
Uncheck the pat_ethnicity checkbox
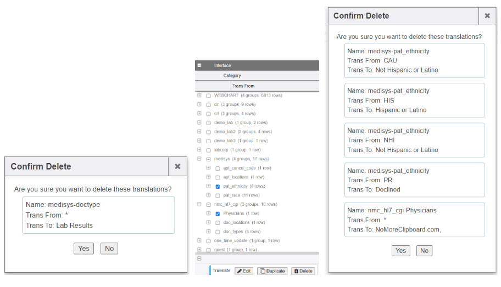coord(218,186)
